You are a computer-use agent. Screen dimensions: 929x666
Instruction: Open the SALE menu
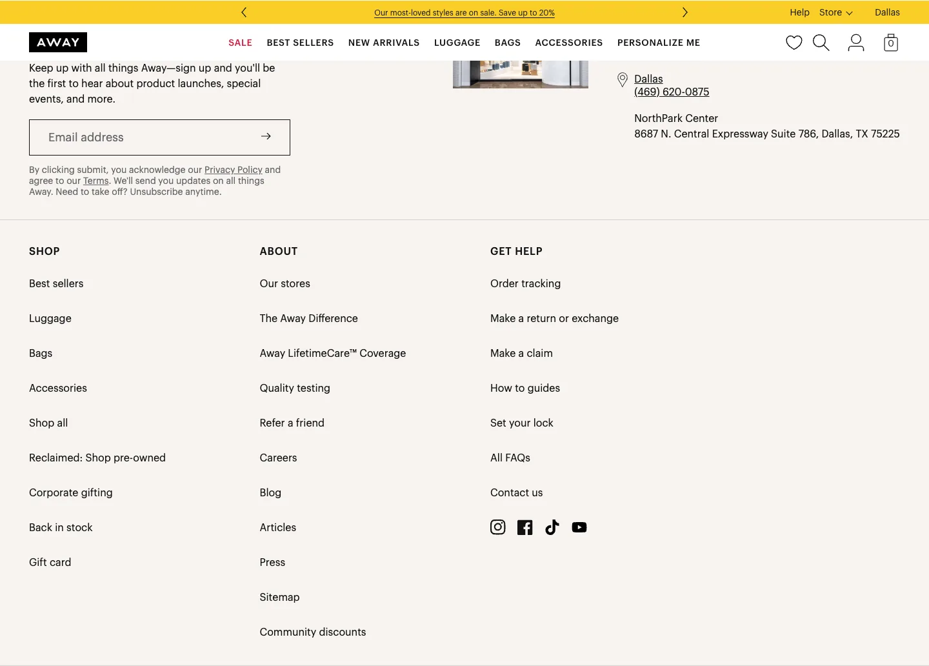click(x=240, y=43)
